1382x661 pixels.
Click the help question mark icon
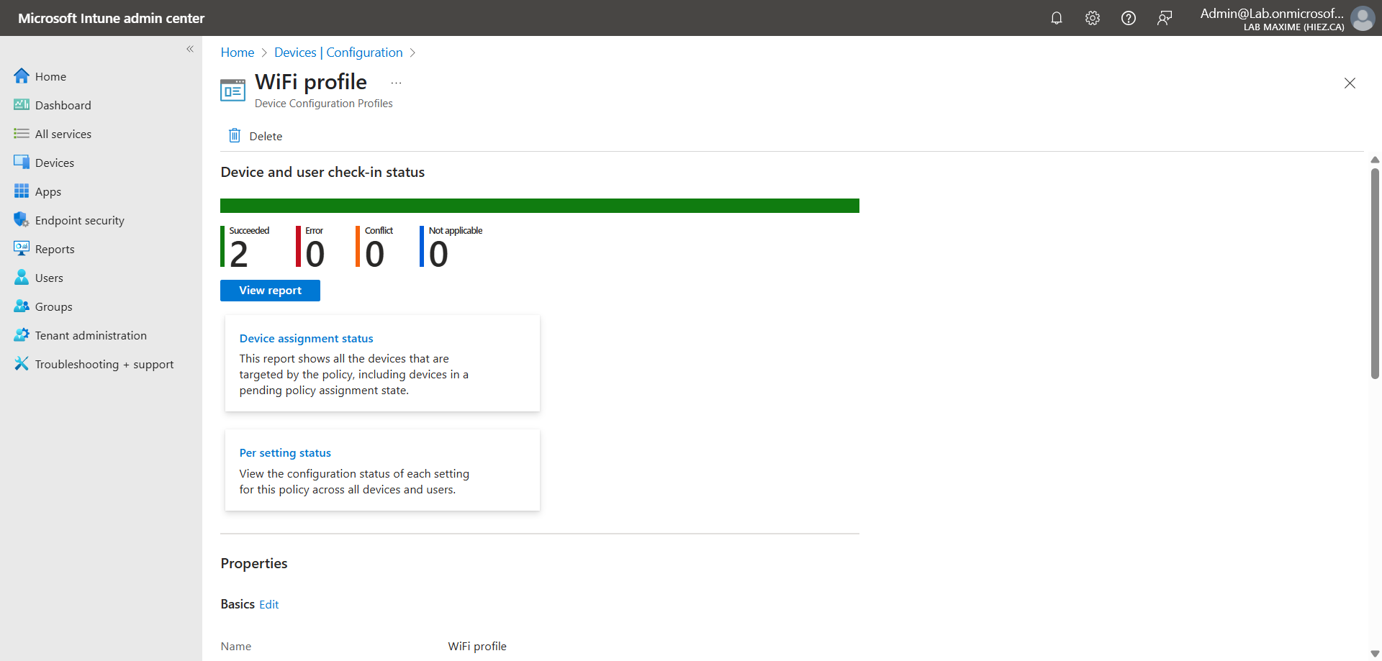1128,18
